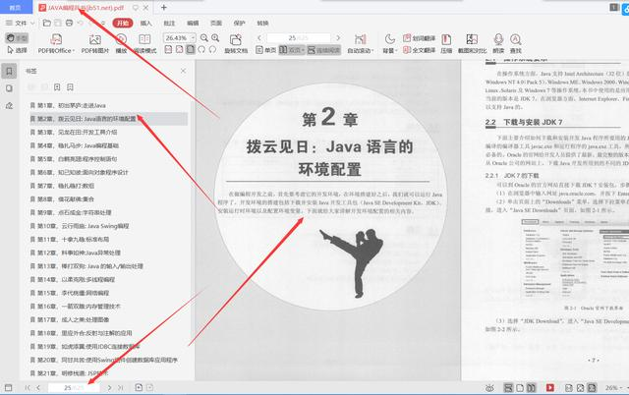Screen dimensions: 629x395
Task: Switch to 单页 single page layout
Action: pos(266,50)
